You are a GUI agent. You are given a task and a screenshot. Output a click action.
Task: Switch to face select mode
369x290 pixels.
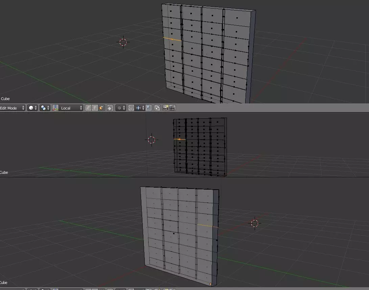102,108
